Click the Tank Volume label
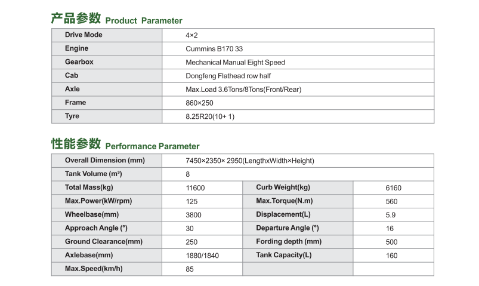The width and height of the screenshot is (479, 286). pos(94,174)
